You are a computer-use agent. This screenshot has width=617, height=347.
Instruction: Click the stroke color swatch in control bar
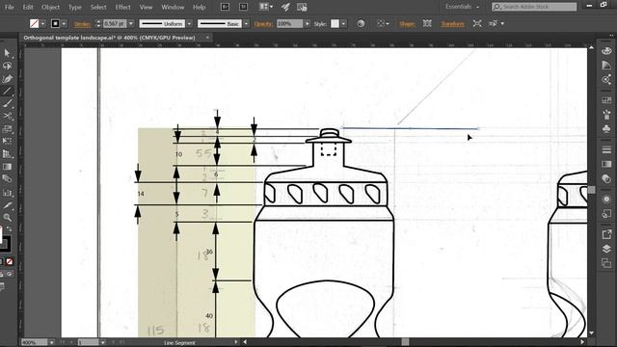pyautogui.click(x=56, y=23)
